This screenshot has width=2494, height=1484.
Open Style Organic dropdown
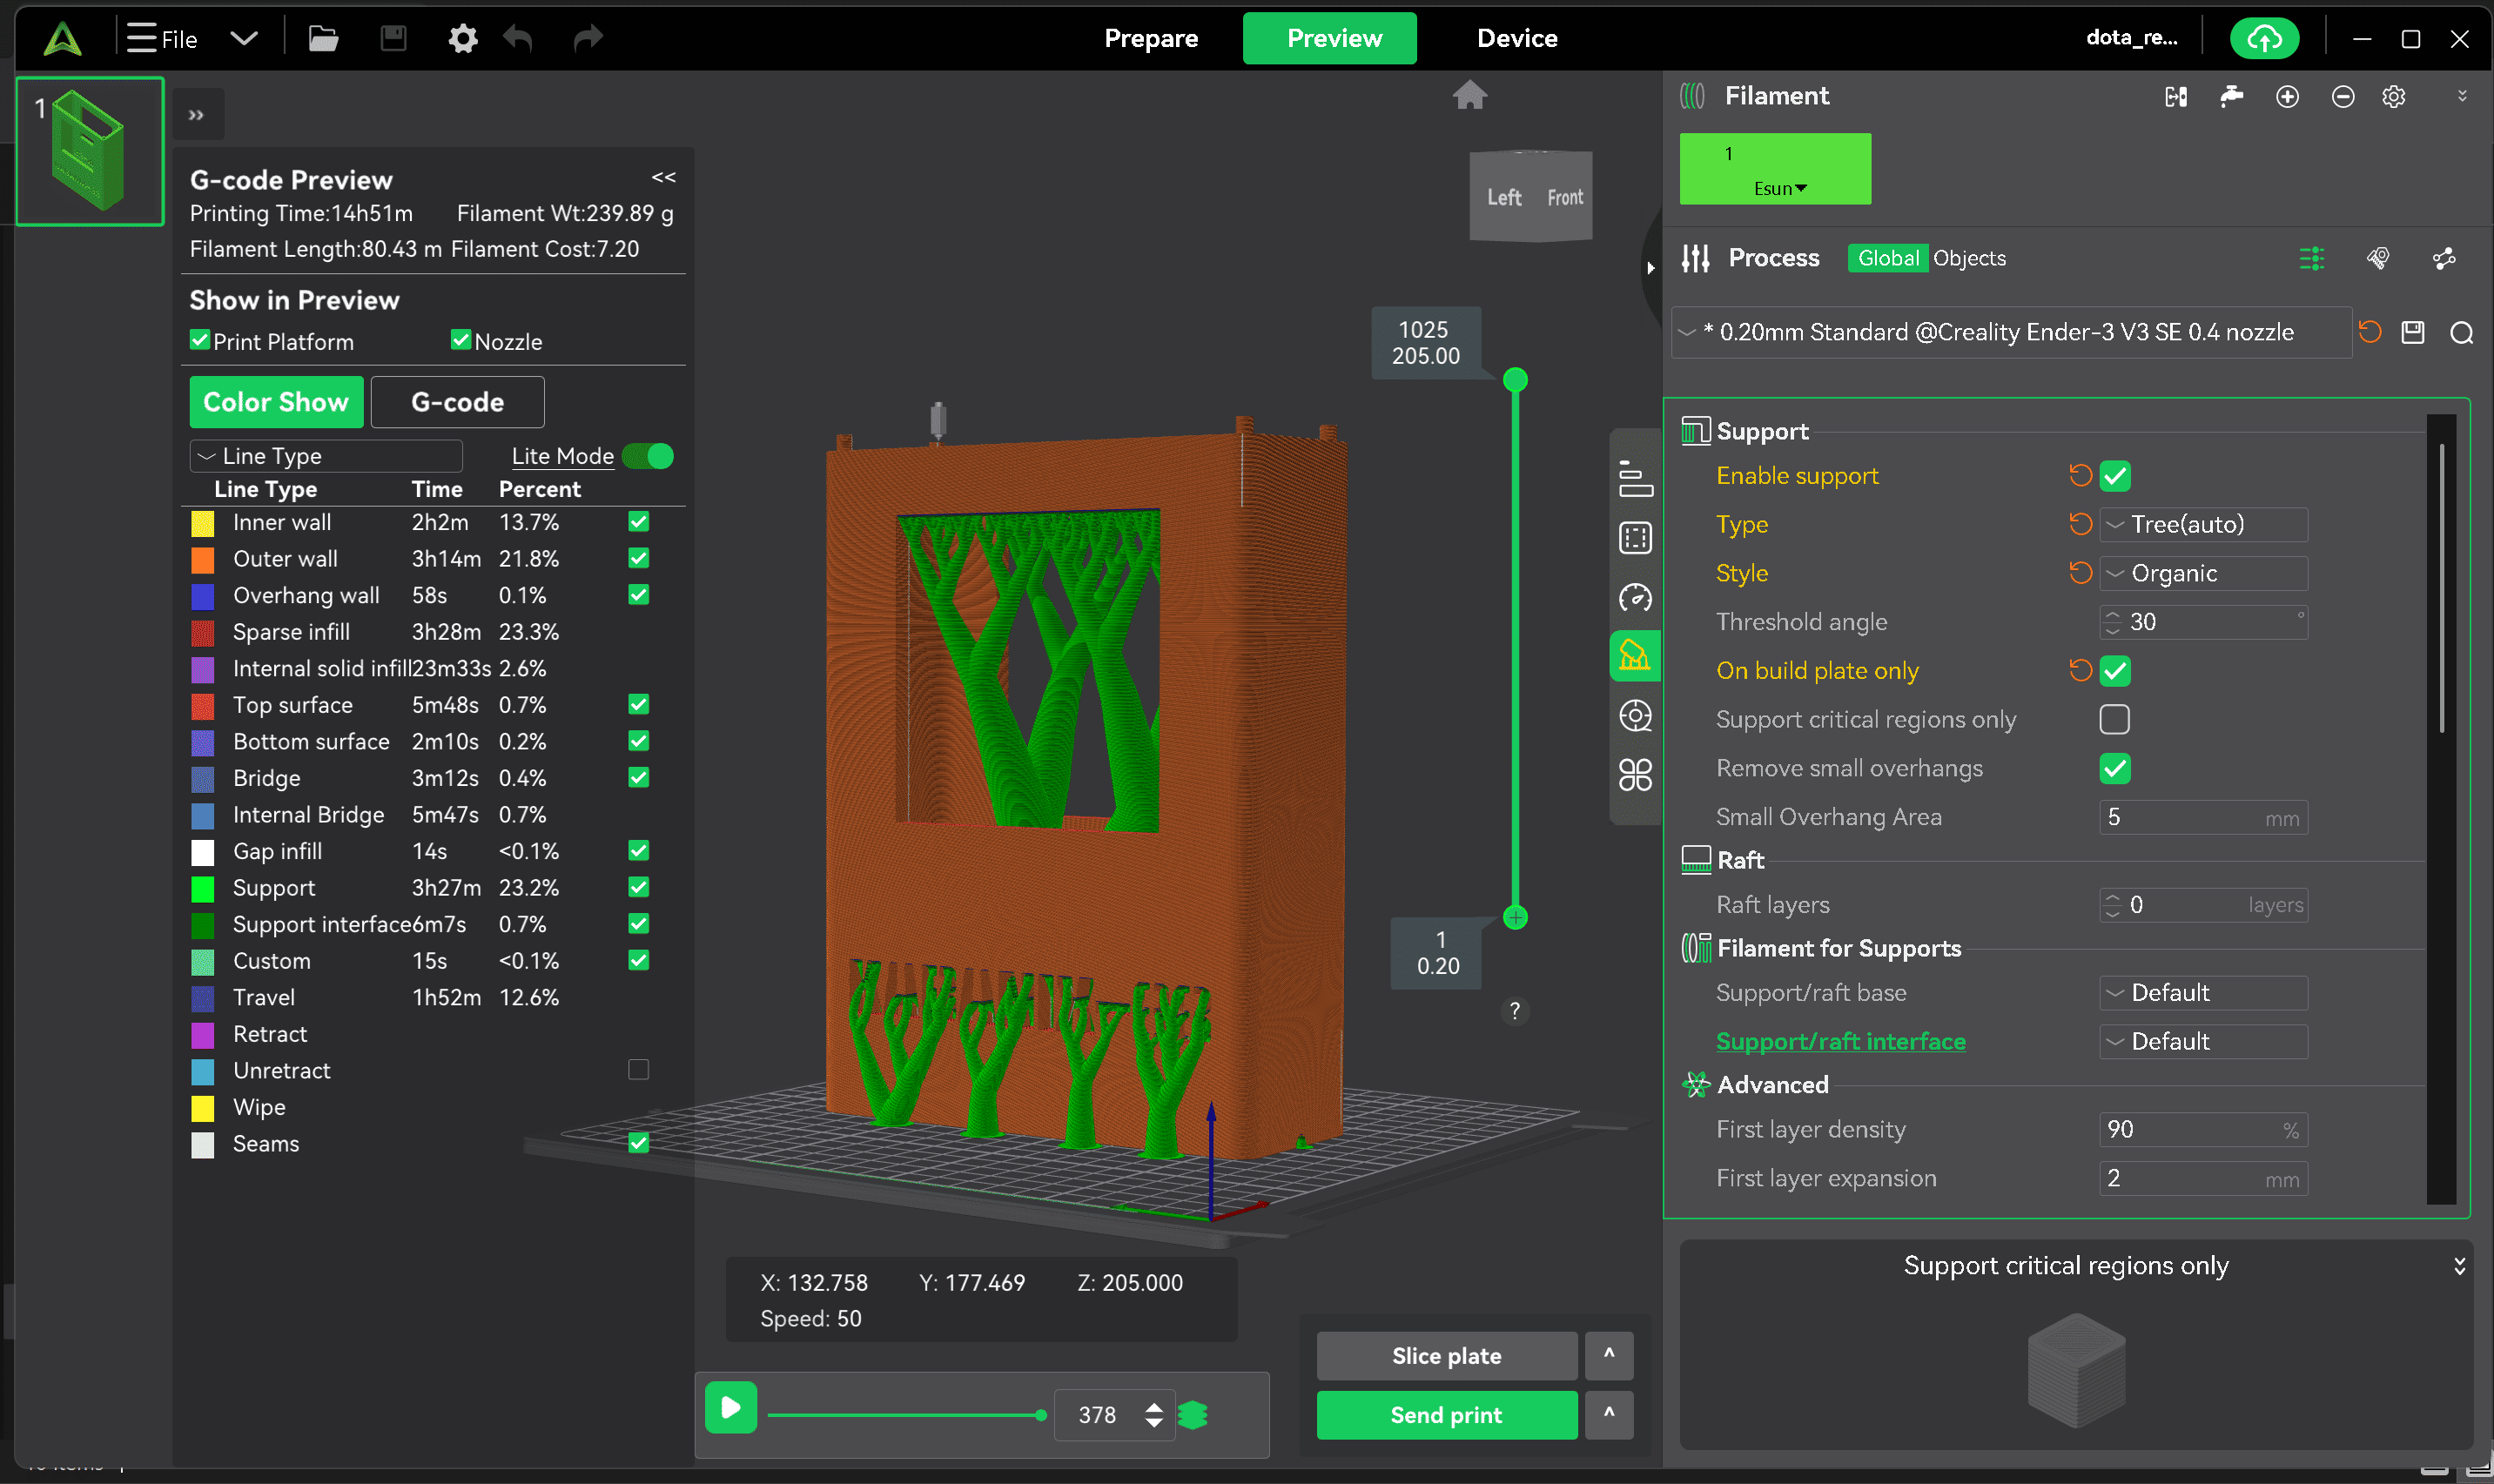(x=2203, y=574)
